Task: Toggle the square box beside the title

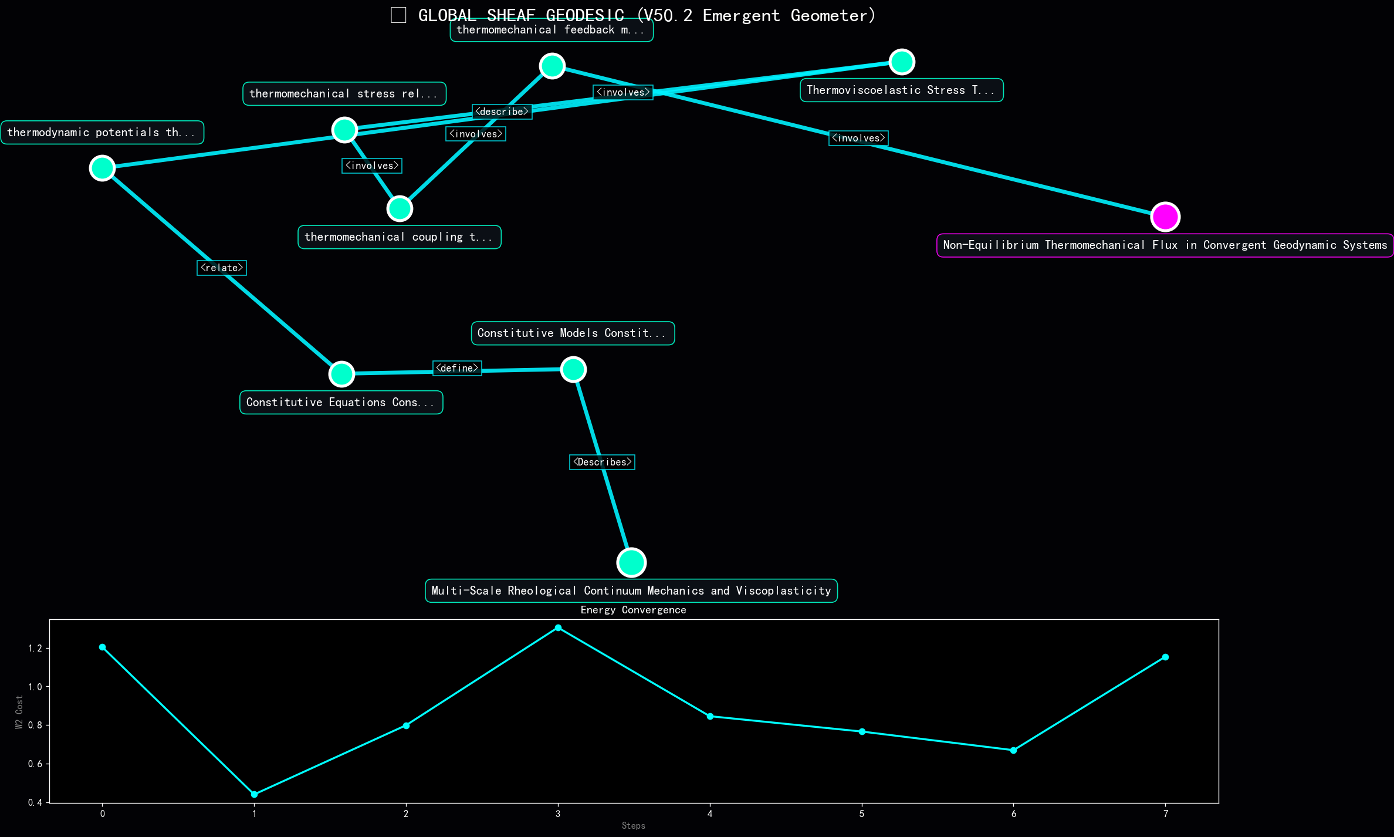Action: pyautogui.click(x=398, y=15)
